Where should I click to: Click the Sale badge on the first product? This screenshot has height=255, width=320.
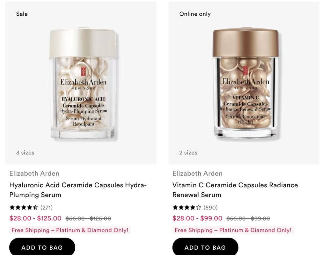tap(22, 14)
